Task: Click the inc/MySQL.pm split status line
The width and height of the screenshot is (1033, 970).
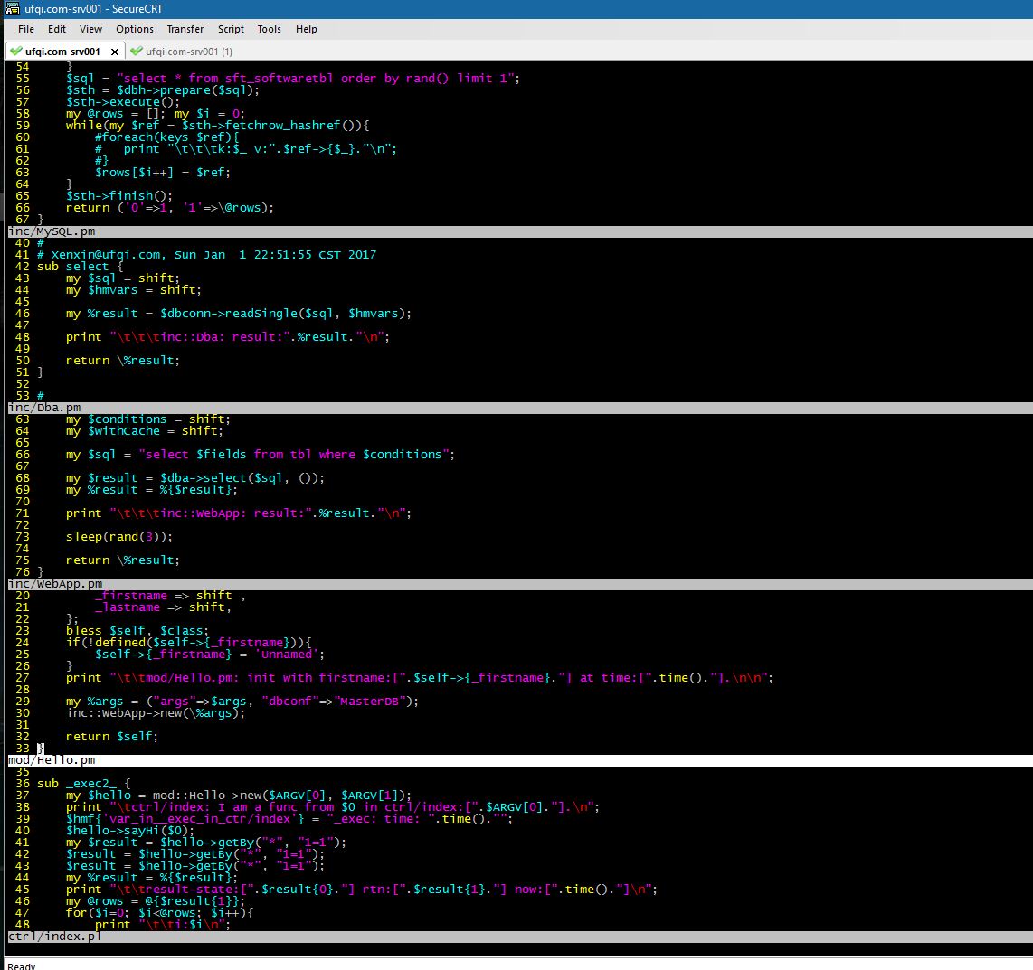Action: 52,231
